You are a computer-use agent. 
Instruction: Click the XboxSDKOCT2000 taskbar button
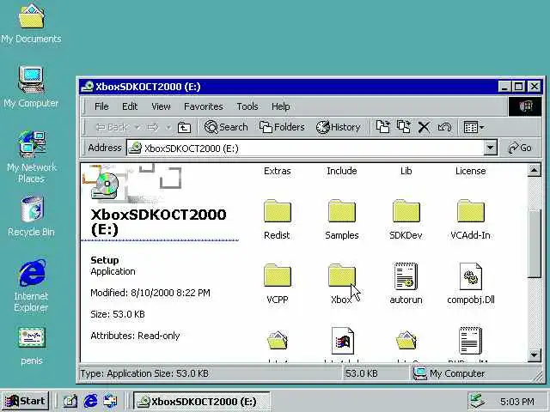pos(201,401)
